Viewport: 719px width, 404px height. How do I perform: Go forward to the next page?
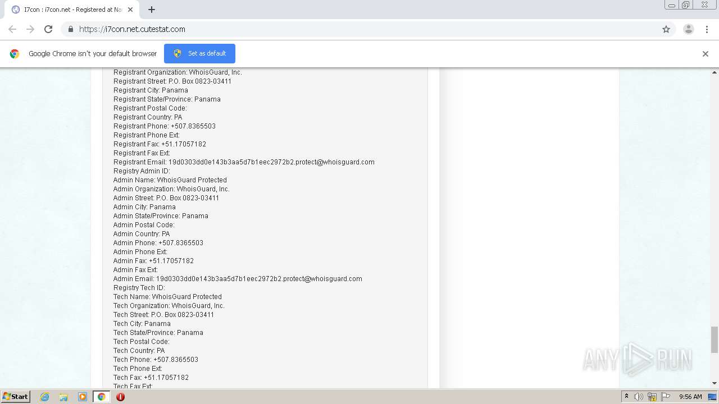pos(30,29)
